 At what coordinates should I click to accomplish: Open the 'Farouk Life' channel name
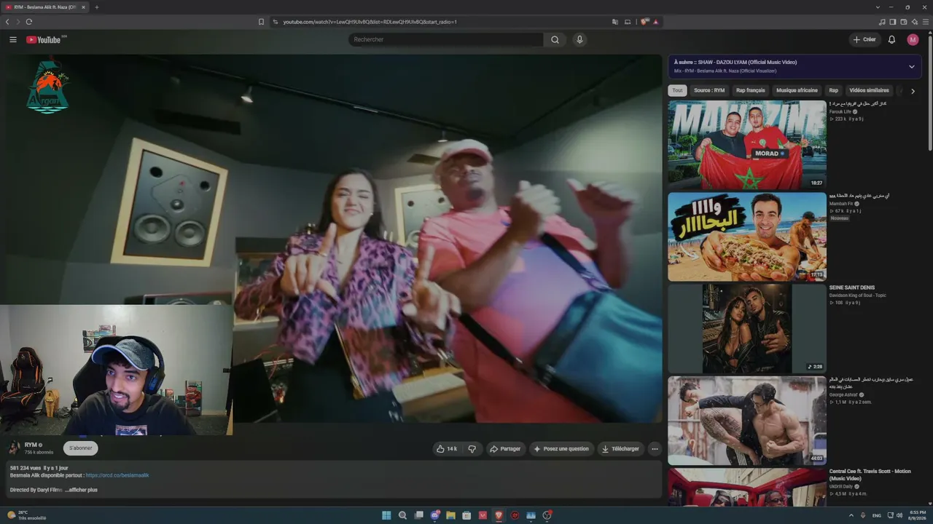(842, 111)
